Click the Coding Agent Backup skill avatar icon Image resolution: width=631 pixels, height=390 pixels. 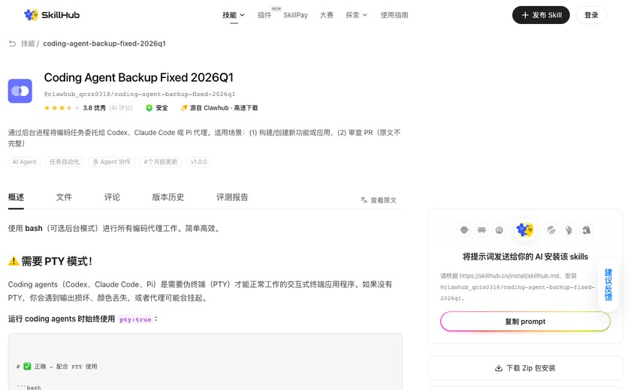click(20, 91)
